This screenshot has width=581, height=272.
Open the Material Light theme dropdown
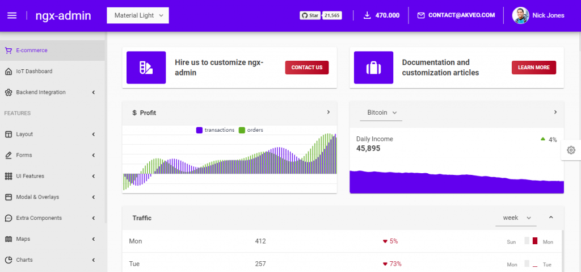pyautogui.click(x=138, y=15)
